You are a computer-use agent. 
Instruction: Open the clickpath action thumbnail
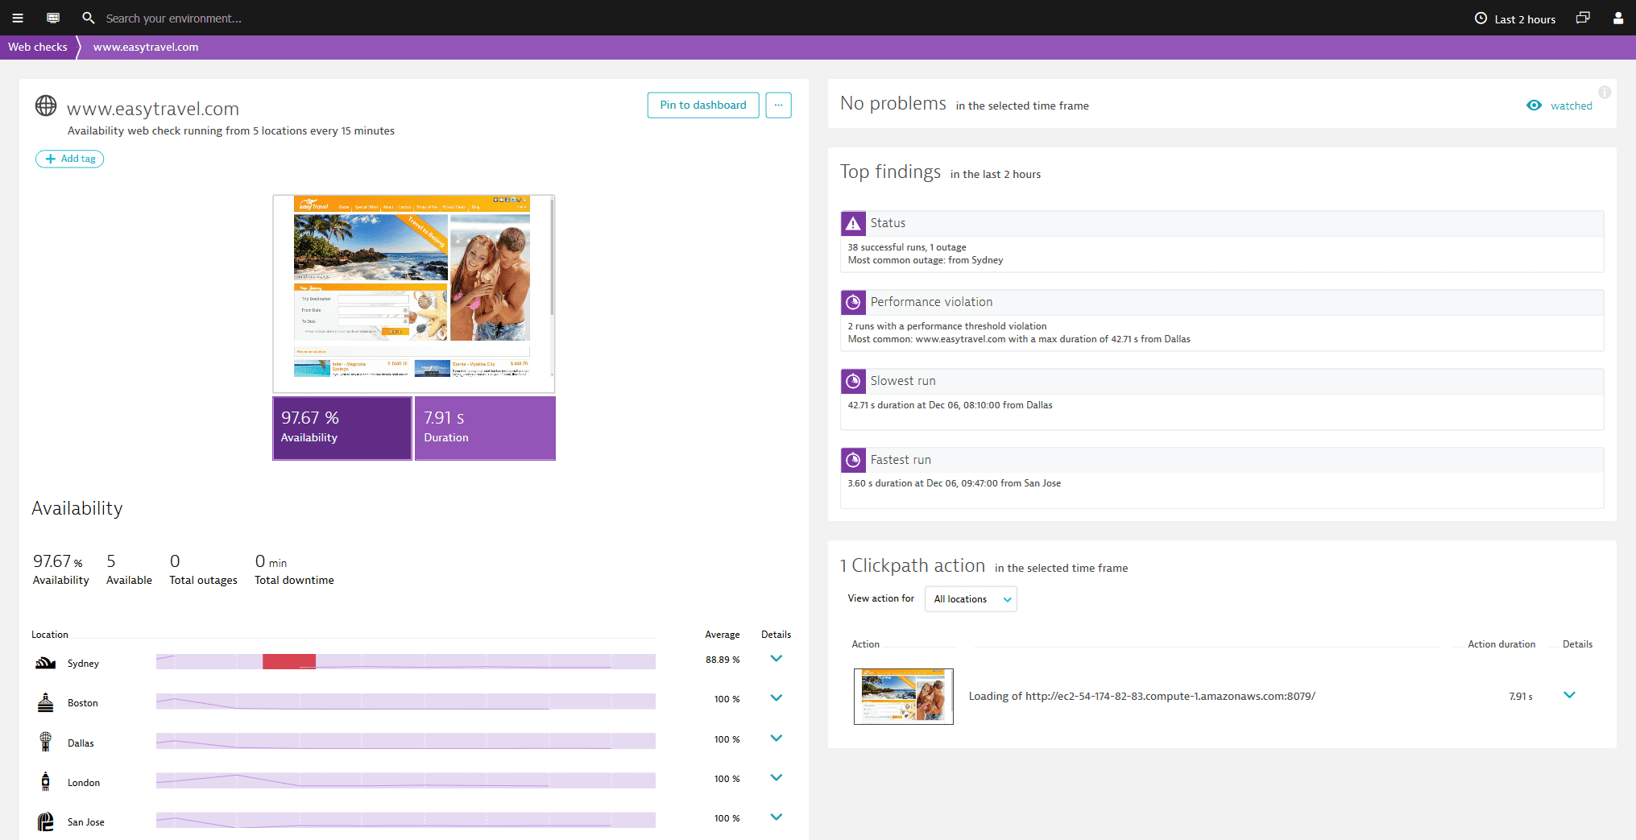pyautogui.click(x=904, y=696)
